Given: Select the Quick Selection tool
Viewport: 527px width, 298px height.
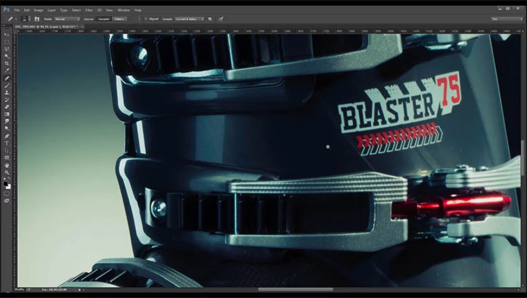Looking at the screenshot, I should [7, 56].
